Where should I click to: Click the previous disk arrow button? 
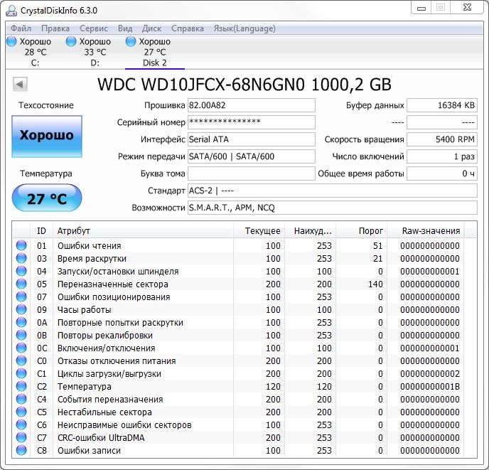coord(21,84)
